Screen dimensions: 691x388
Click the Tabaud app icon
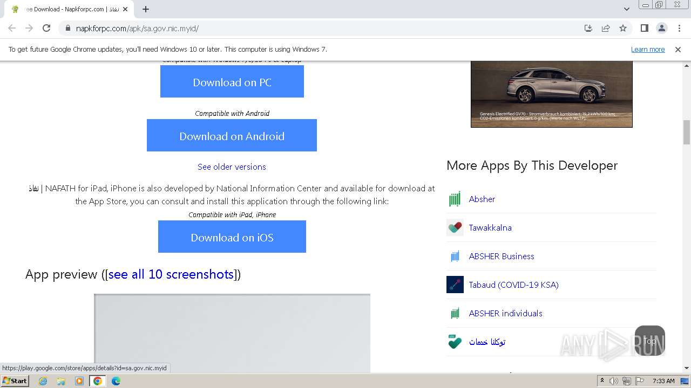tap(455, 285)
